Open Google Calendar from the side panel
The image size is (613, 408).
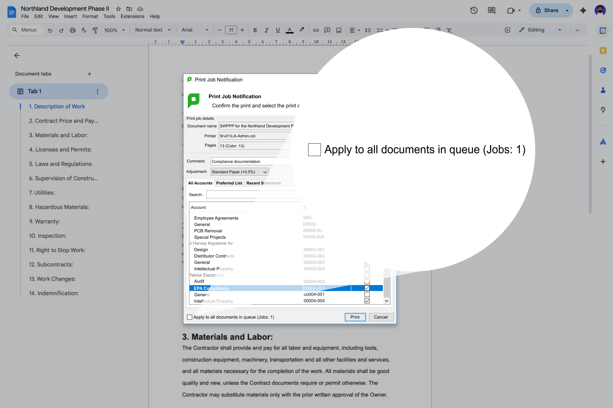coord(603,30)
